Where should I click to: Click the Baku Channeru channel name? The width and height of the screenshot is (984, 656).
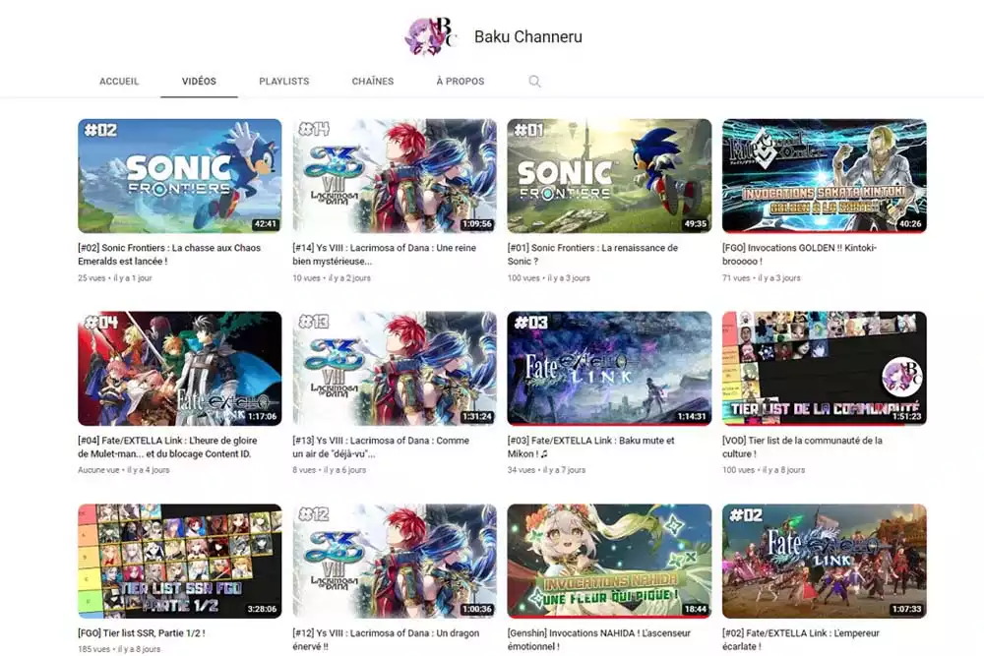tap(527, 36)
